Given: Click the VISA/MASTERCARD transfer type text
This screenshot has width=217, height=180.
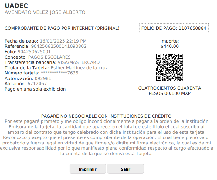Looking at the screenshot, I should (79, 62).
